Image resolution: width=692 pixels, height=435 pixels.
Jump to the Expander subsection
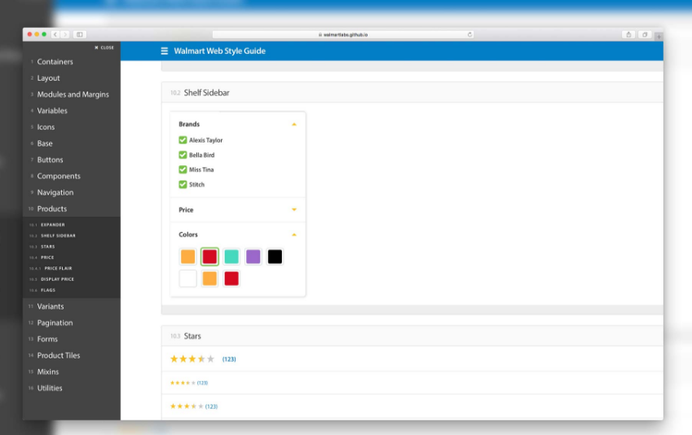pyautogui.click(x=52, y=225)
